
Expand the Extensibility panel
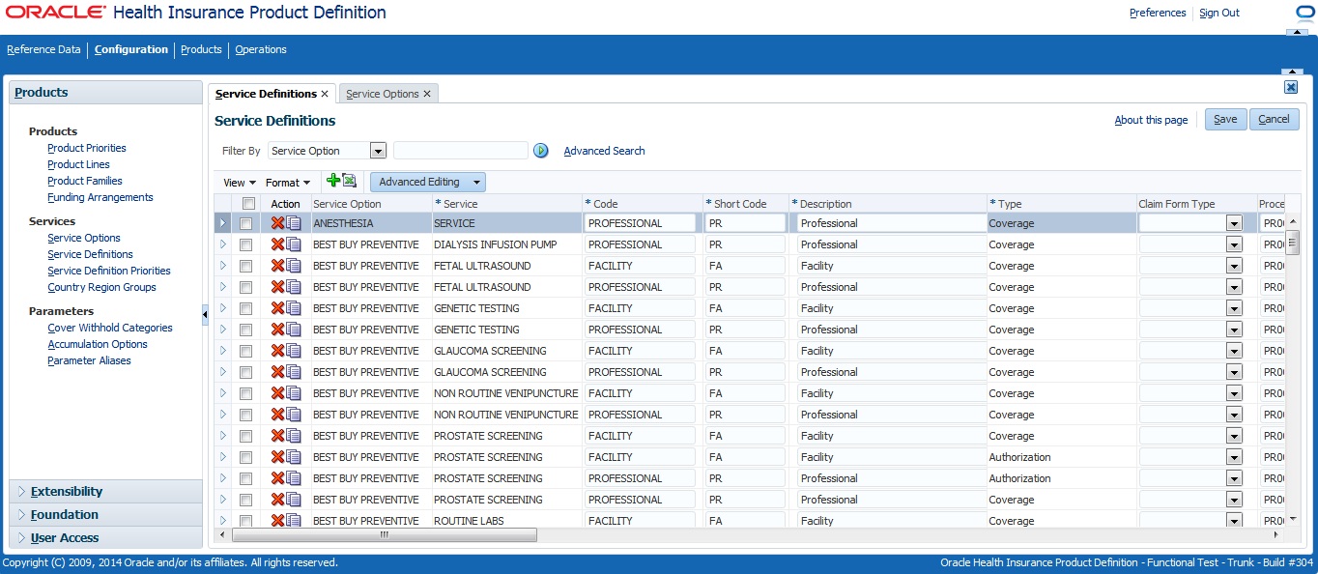coord(105,491)
